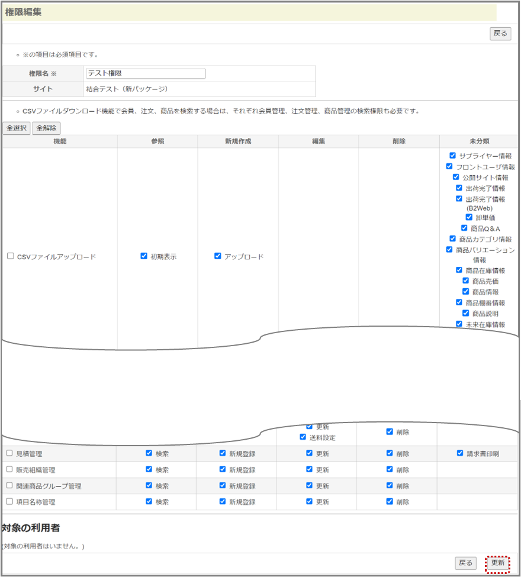Uncheck 削除 in the 項目名称管理 row
This screenshot has height=577, width=521.
390,501
